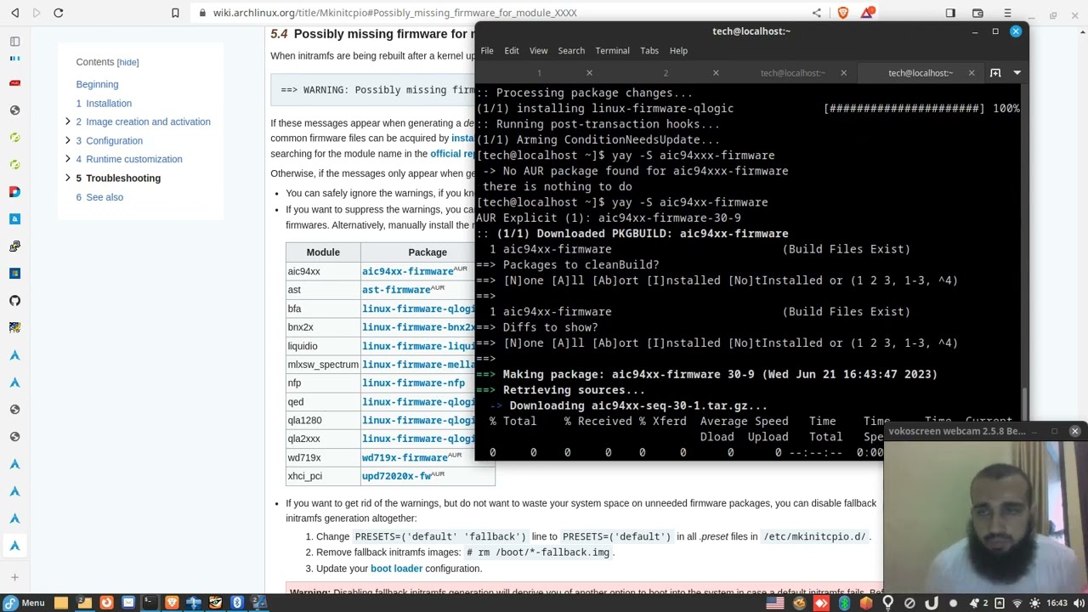Close vokoscreen webcam window
This screenshot has height=612, width=1088.
coord(1074,431)
